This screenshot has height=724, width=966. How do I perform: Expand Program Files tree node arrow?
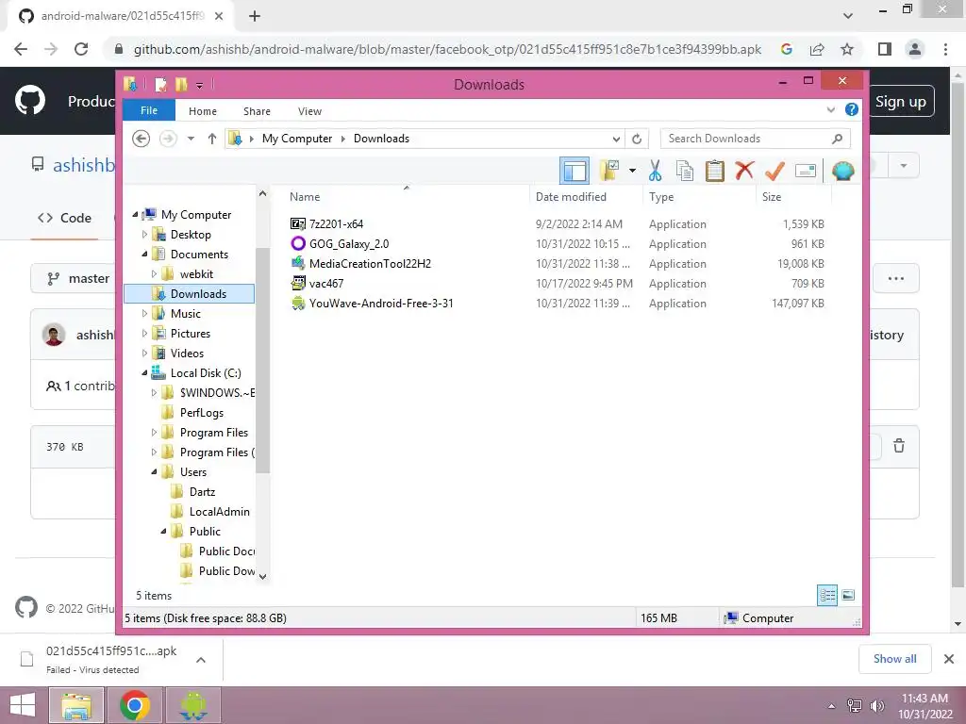click(154, 432)
